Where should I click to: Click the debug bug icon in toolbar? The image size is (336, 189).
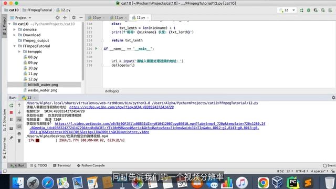point(309,10)
